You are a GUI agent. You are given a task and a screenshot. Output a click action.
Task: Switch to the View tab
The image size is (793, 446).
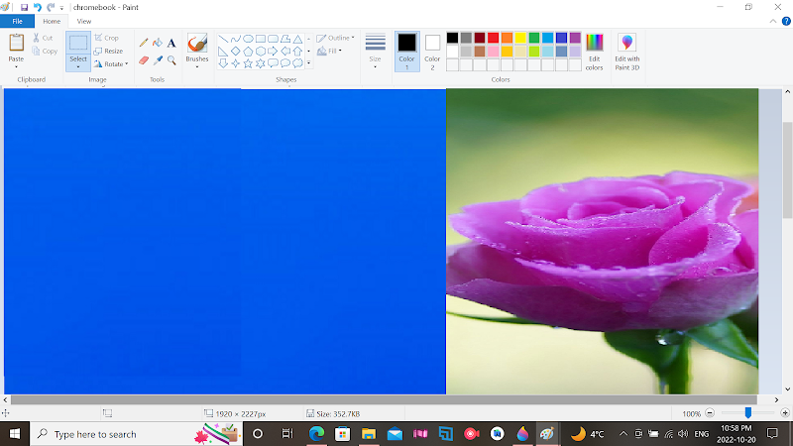tap(84, 21)
